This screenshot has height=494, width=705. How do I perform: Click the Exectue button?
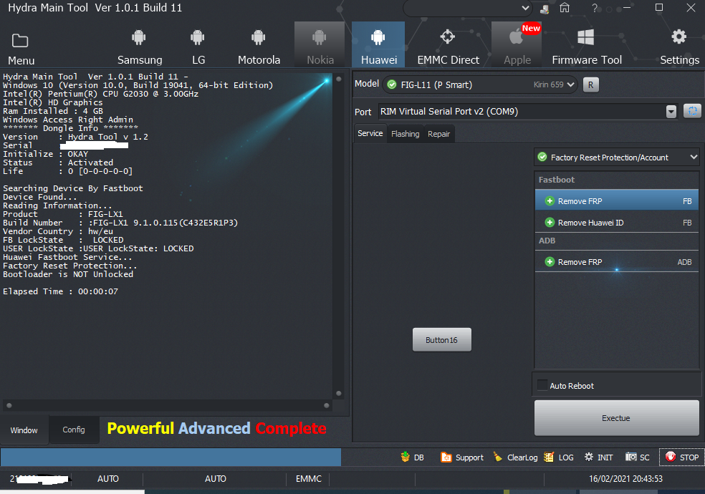click(616, 418)
